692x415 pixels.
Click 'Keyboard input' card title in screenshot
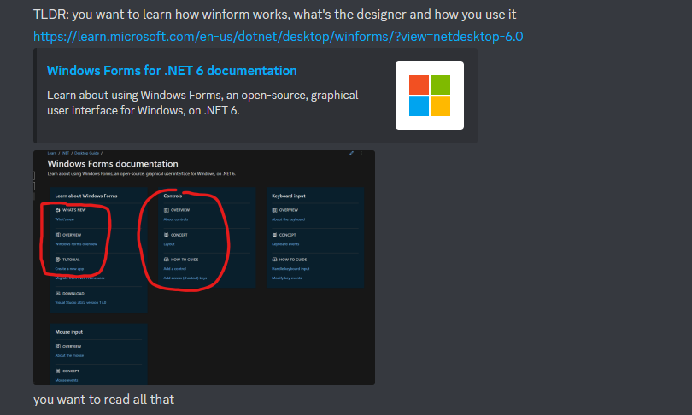[289, 196]
